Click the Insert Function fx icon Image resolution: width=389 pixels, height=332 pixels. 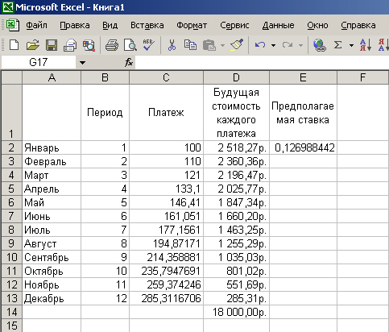(x=129, y=62)
